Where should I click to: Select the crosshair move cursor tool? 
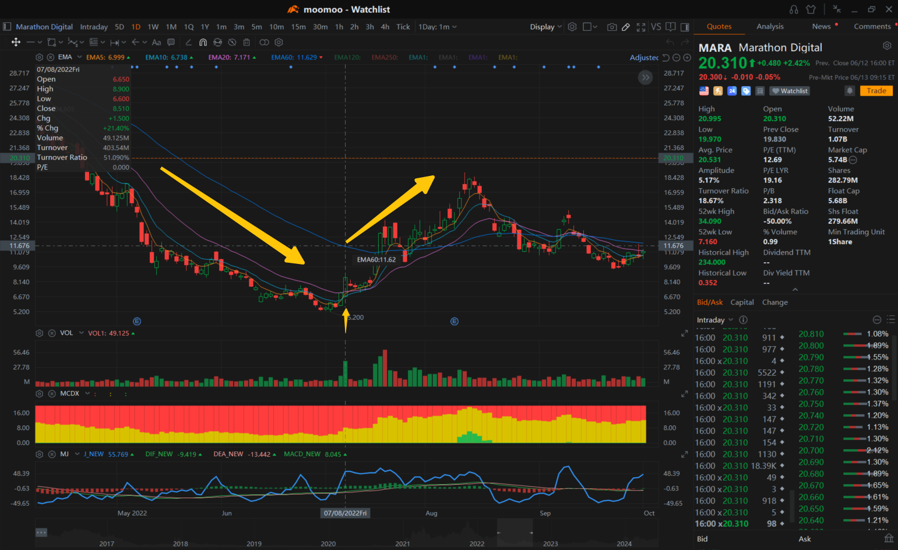point(16,42)
